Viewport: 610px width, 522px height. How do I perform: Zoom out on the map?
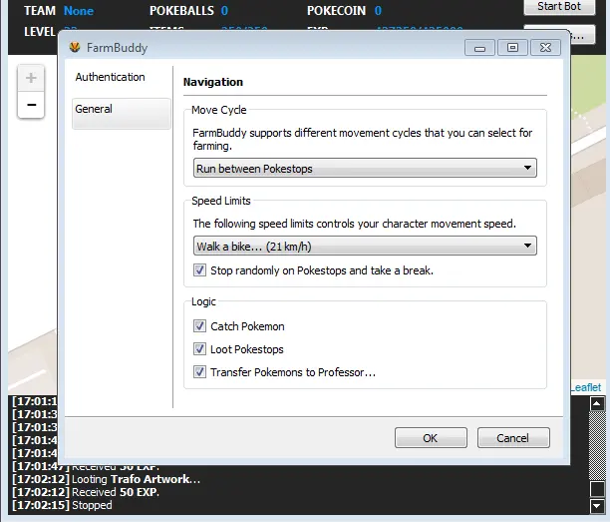[31, 105]
